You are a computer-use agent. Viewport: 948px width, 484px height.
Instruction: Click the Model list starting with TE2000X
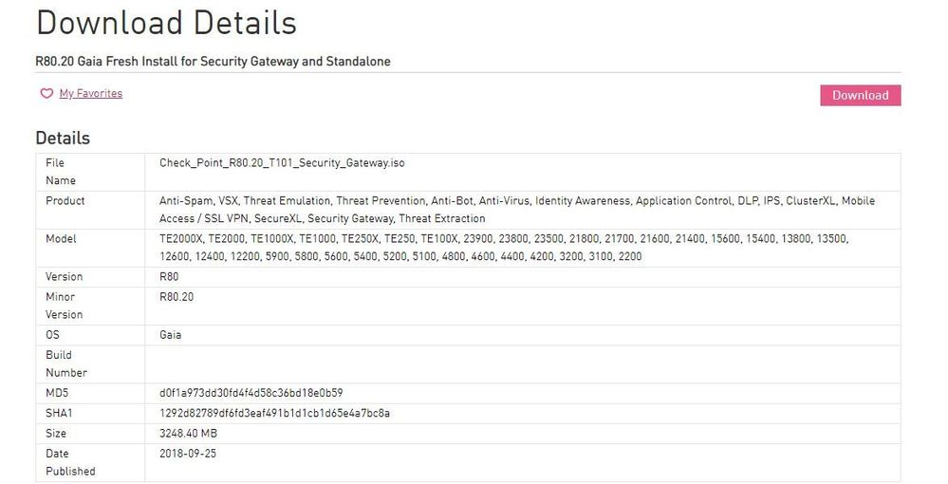click(503, 248)
